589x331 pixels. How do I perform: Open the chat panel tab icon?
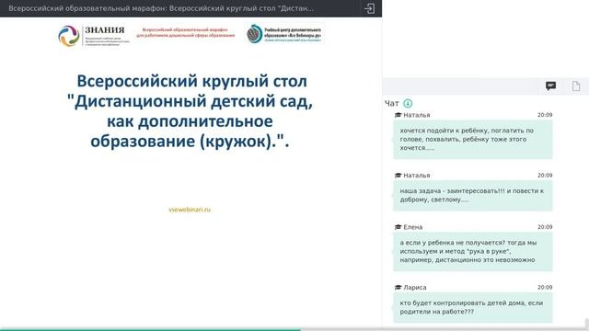550,86
